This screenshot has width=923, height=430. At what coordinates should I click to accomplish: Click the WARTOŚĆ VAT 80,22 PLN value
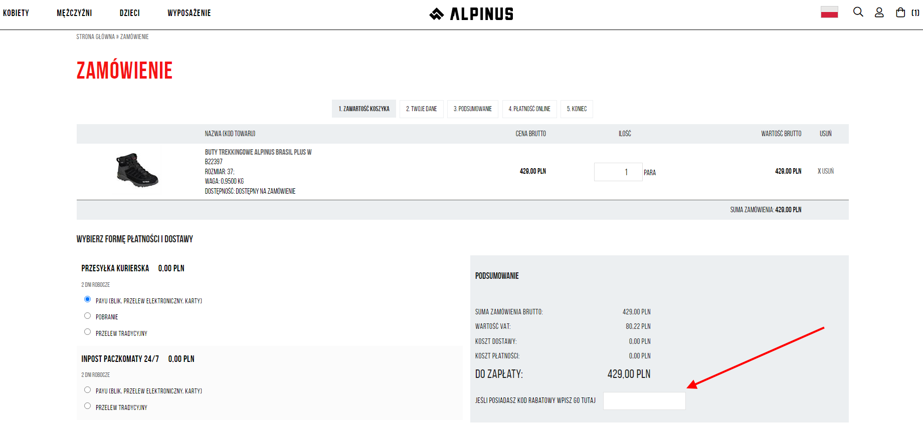638,326
